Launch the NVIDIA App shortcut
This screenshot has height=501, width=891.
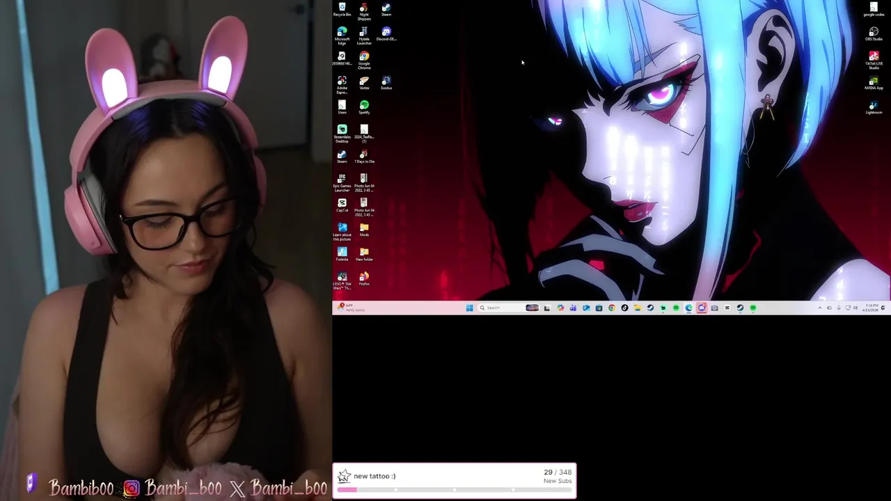pyautogui.click(x=874, y=83)
